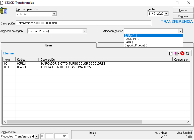This screenshot has width=194, height=140.
Task: Switch to the Items tab
Action: pos(48,45)
